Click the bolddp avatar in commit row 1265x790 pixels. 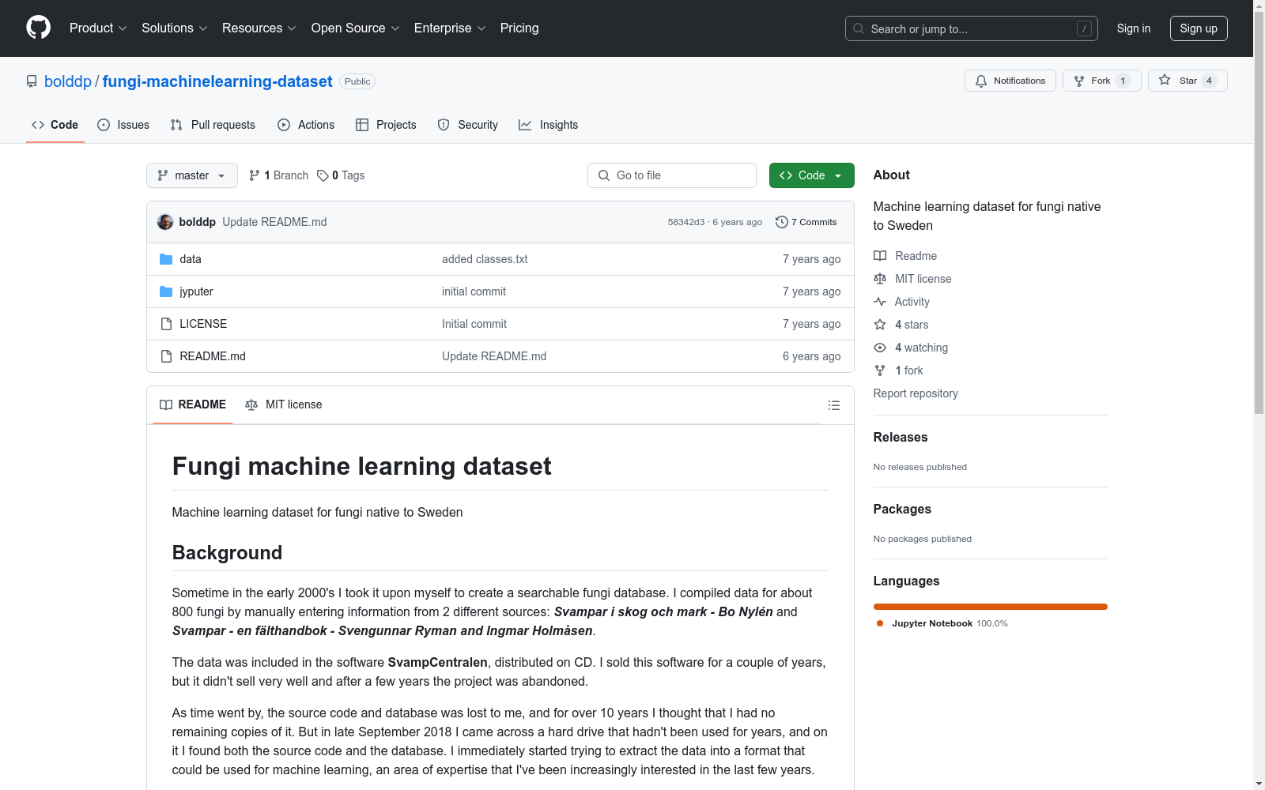click(x=165, y=222)
